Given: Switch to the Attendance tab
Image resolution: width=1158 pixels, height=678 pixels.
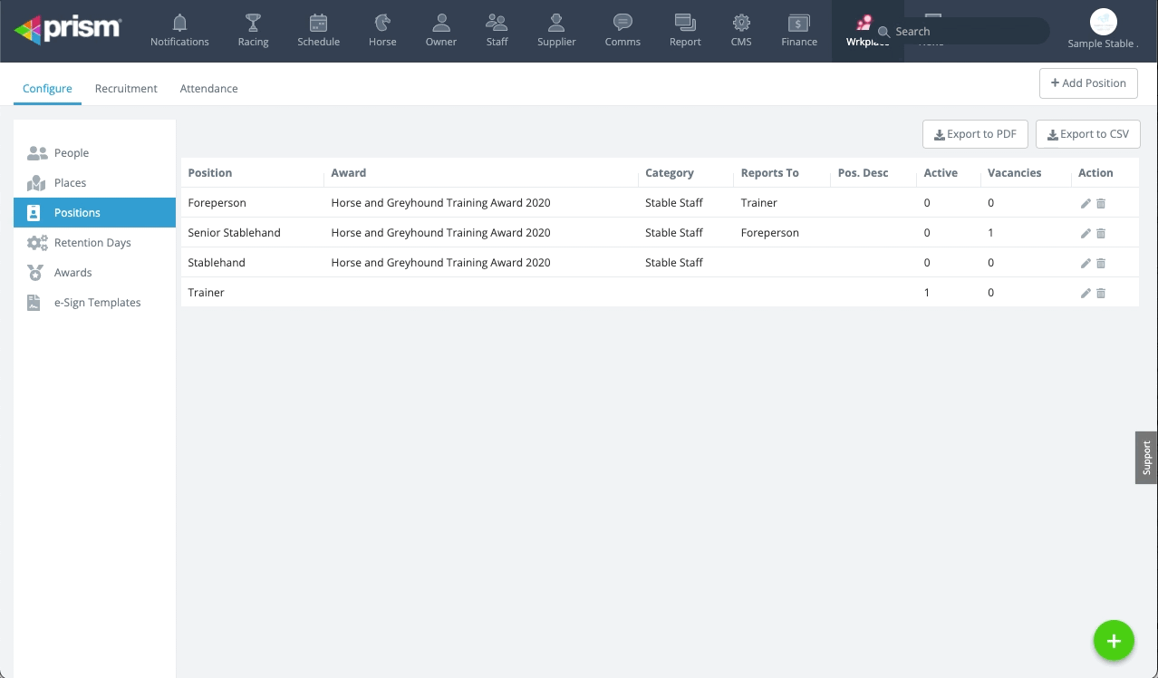Looking at the screenshot, I should (208, 88).
